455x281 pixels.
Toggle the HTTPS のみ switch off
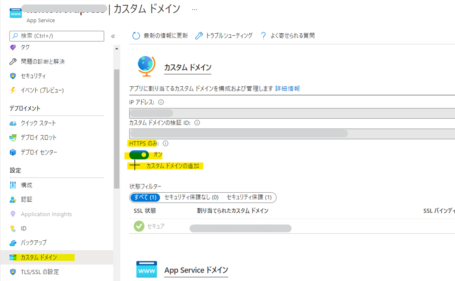[139, 155]
